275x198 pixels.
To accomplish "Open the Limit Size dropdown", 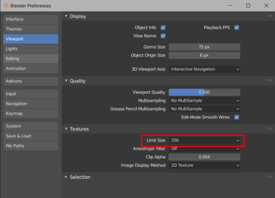I will pos(204,140).
